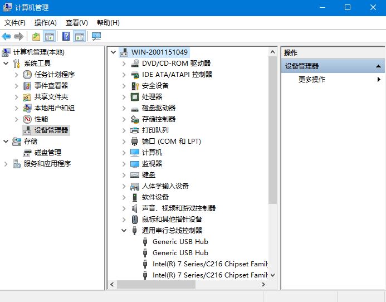Expand the 处理器 device category
Image resolution: width=386 pixels, height=302 pixels.
[124, 97]
